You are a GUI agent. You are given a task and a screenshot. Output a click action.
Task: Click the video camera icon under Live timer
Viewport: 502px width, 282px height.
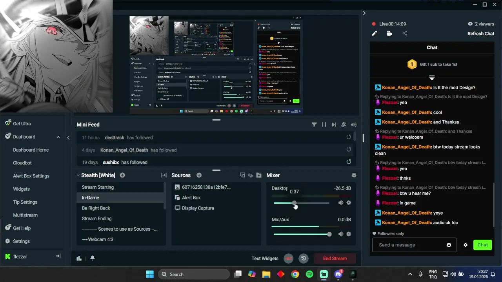pos(389,33)
